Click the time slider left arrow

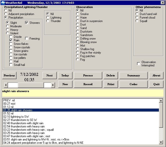click(6, 85)
